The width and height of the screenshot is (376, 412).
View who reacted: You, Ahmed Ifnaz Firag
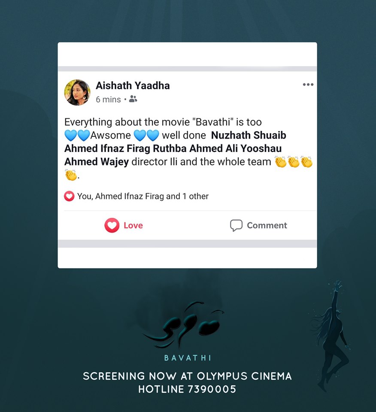point(143,196)
